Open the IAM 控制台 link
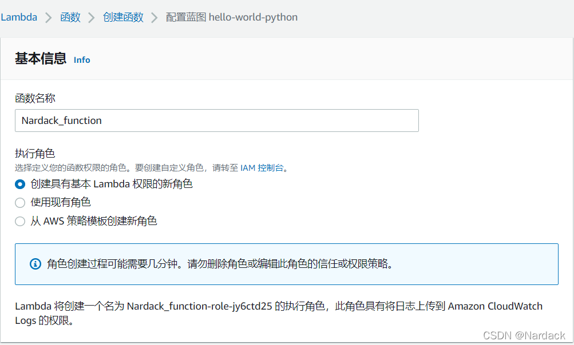This screenshot has height=345, width=574. [x=262, y=168]
